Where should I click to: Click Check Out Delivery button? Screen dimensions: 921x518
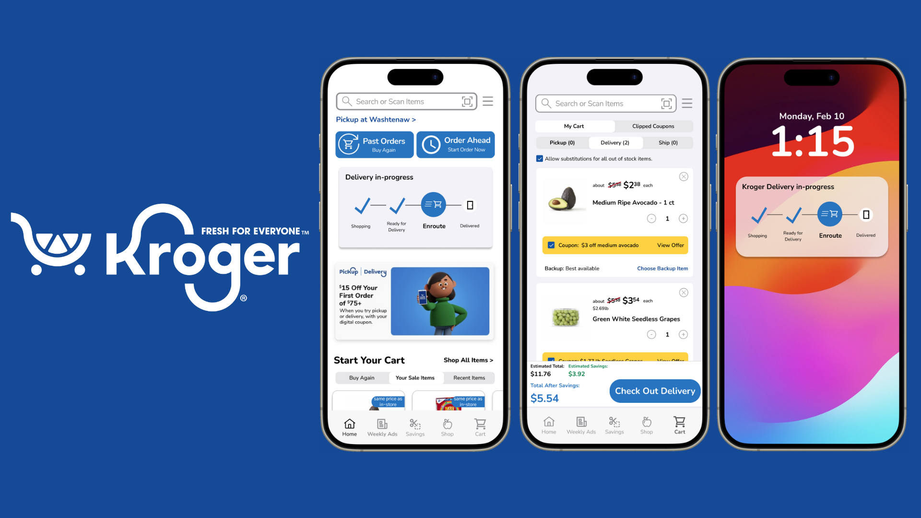point(655,391)
